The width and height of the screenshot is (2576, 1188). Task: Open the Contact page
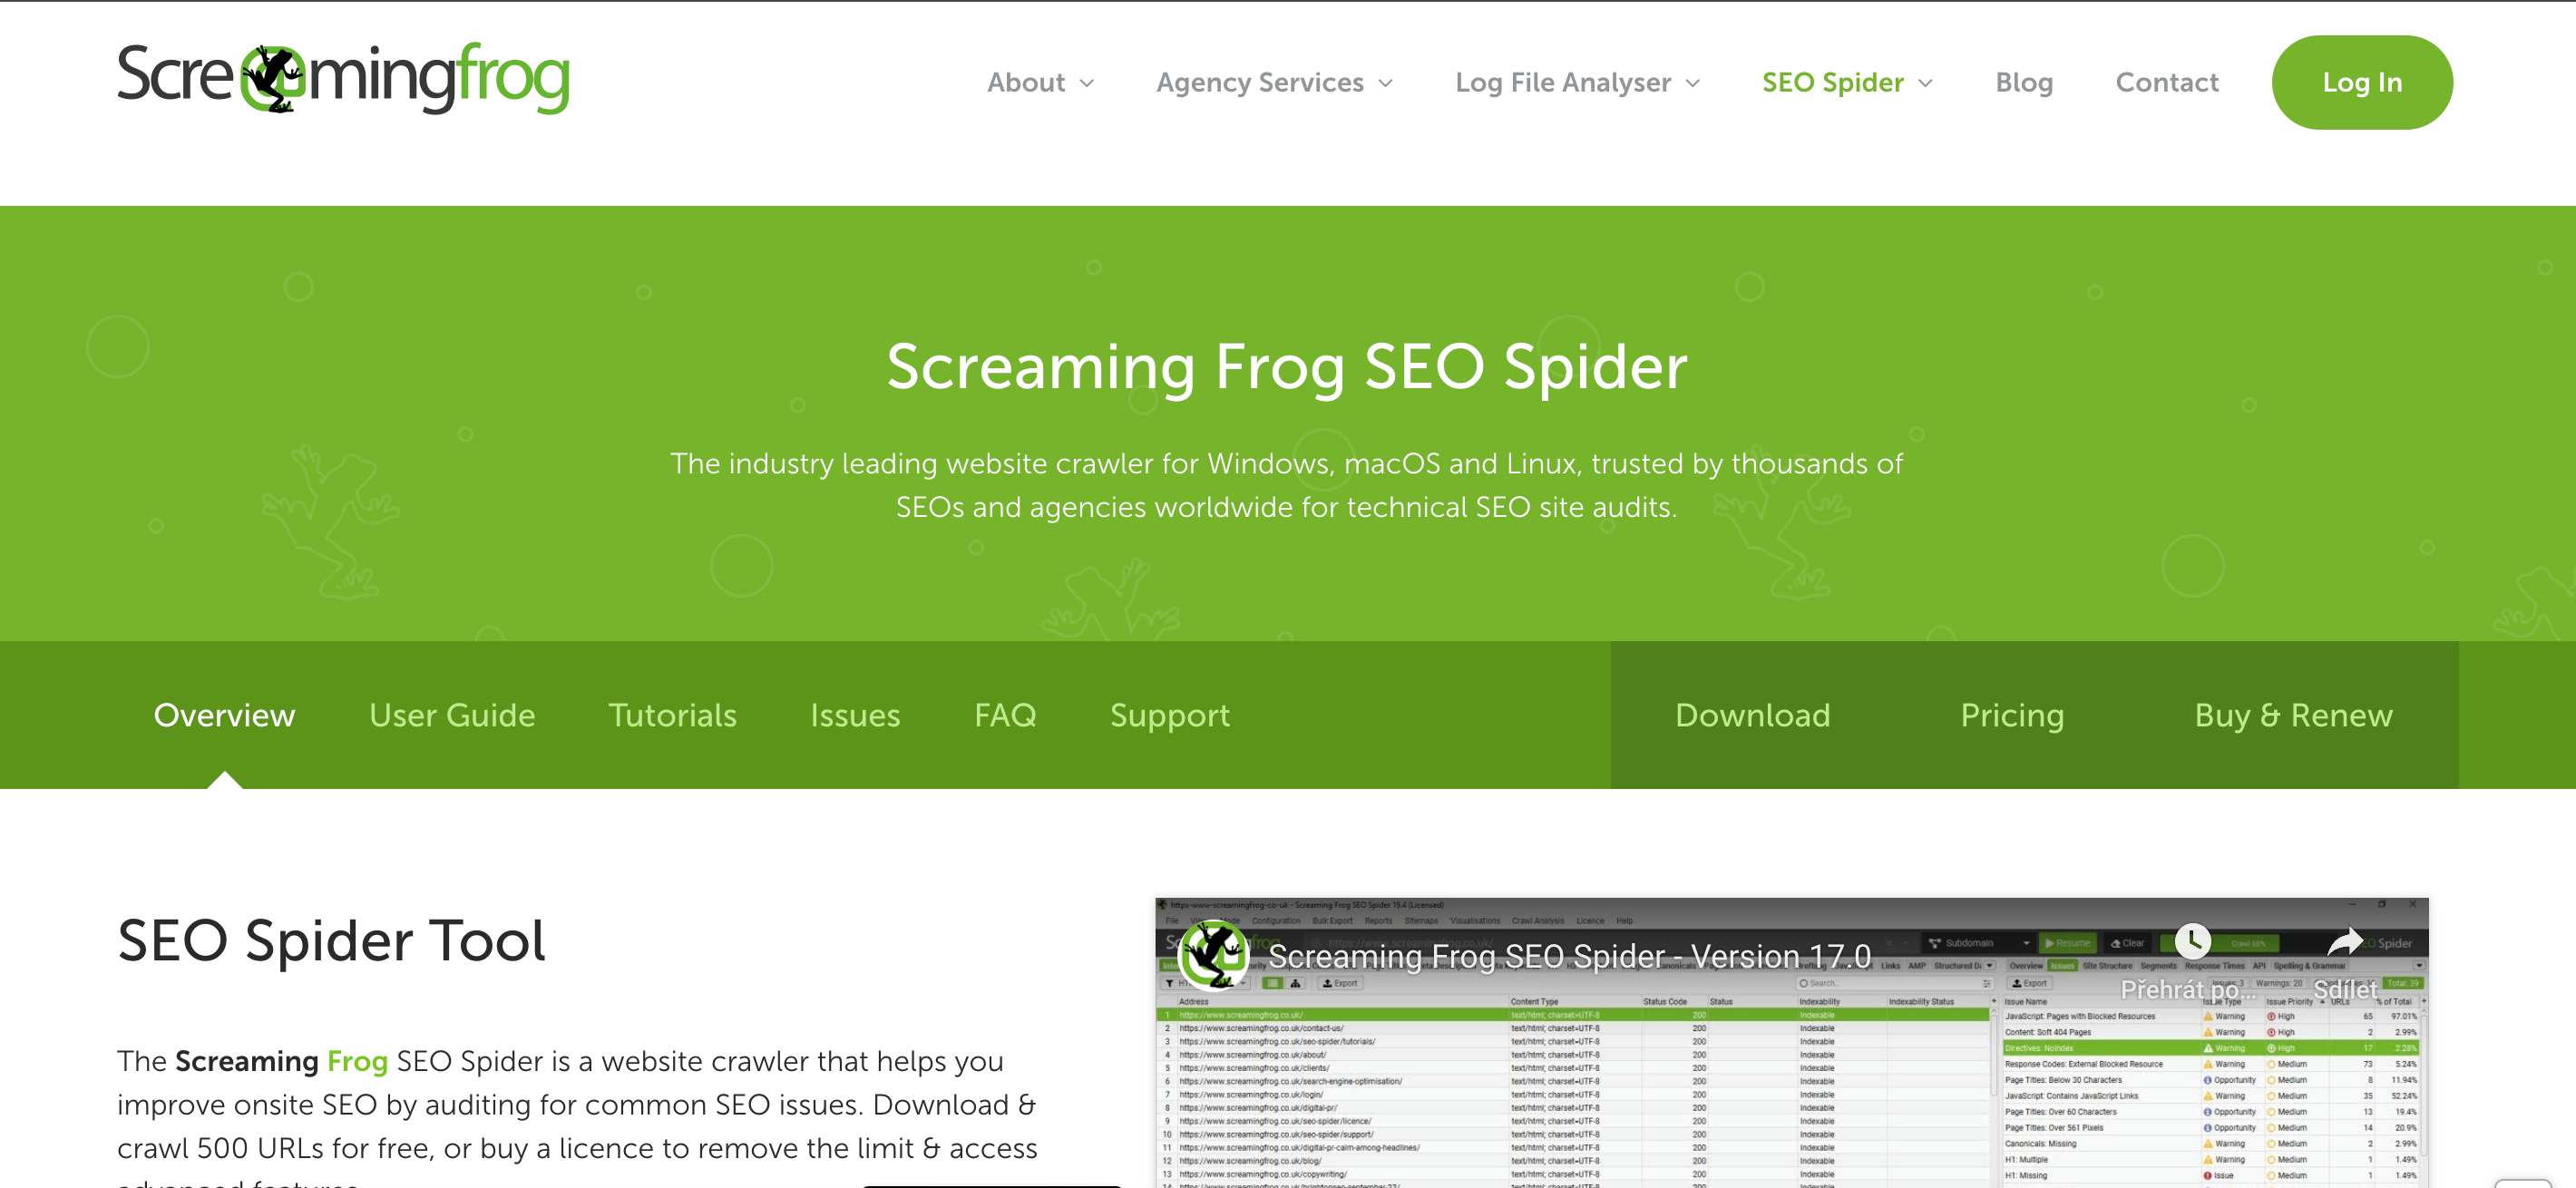pos(2167,82)
